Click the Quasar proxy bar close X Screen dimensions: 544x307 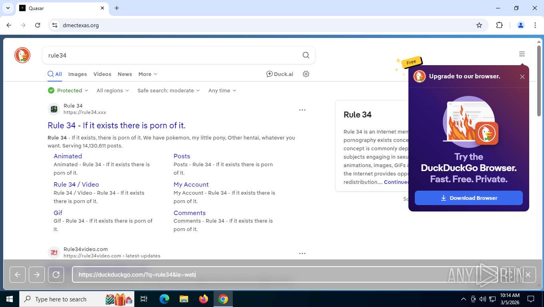pos(528,275)
